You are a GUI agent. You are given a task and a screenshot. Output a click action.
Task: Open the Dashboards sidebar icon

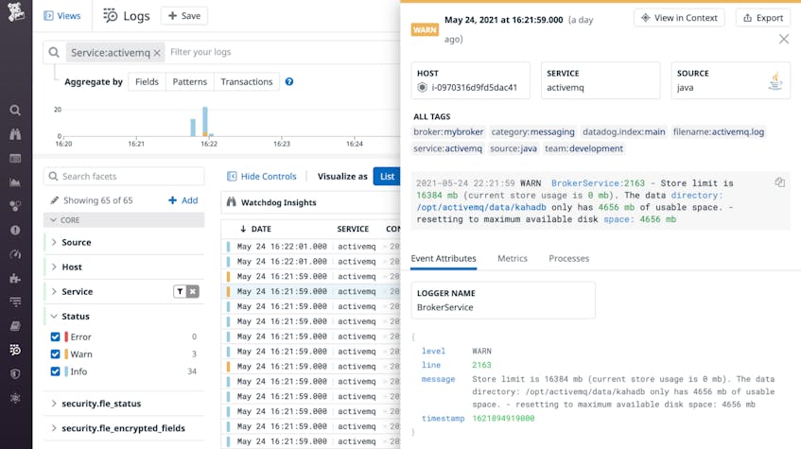pos(15,159)
